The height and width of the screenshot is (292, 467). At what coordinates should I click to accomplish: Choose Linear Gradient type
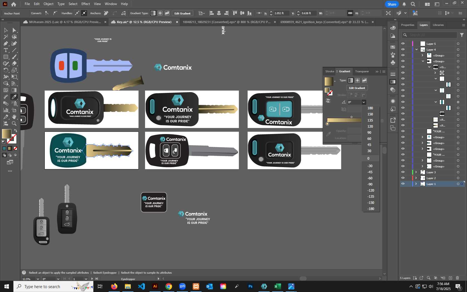pyautogui.click(x=351, y=80)
